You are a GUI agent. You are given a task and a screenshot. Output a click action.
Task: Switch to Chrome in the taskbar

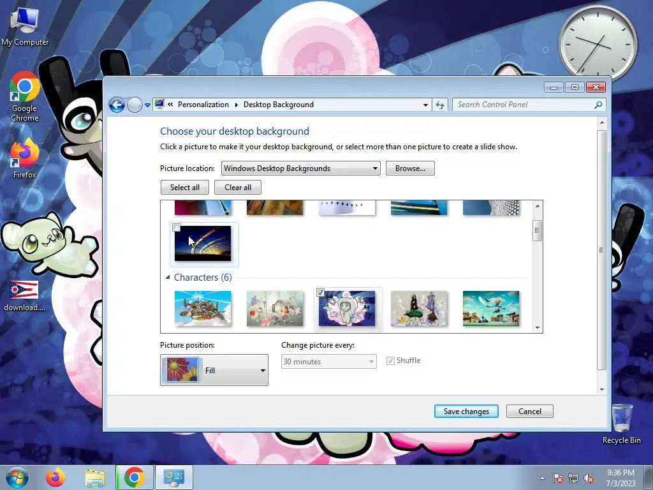point(134,477)
